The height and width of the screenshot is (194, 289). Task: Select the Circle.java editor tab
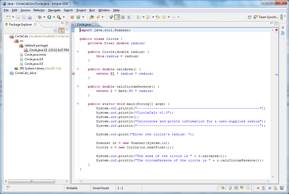[x=84, y=25]
